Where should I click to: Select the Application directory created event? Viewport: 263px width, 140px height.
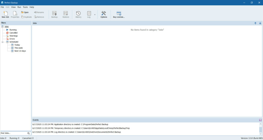tap(70, 124)
